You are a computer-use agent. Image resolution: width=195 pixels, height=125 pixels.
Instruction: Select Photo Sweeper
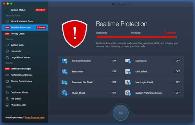pyautogui.click(x=25, y=105)
